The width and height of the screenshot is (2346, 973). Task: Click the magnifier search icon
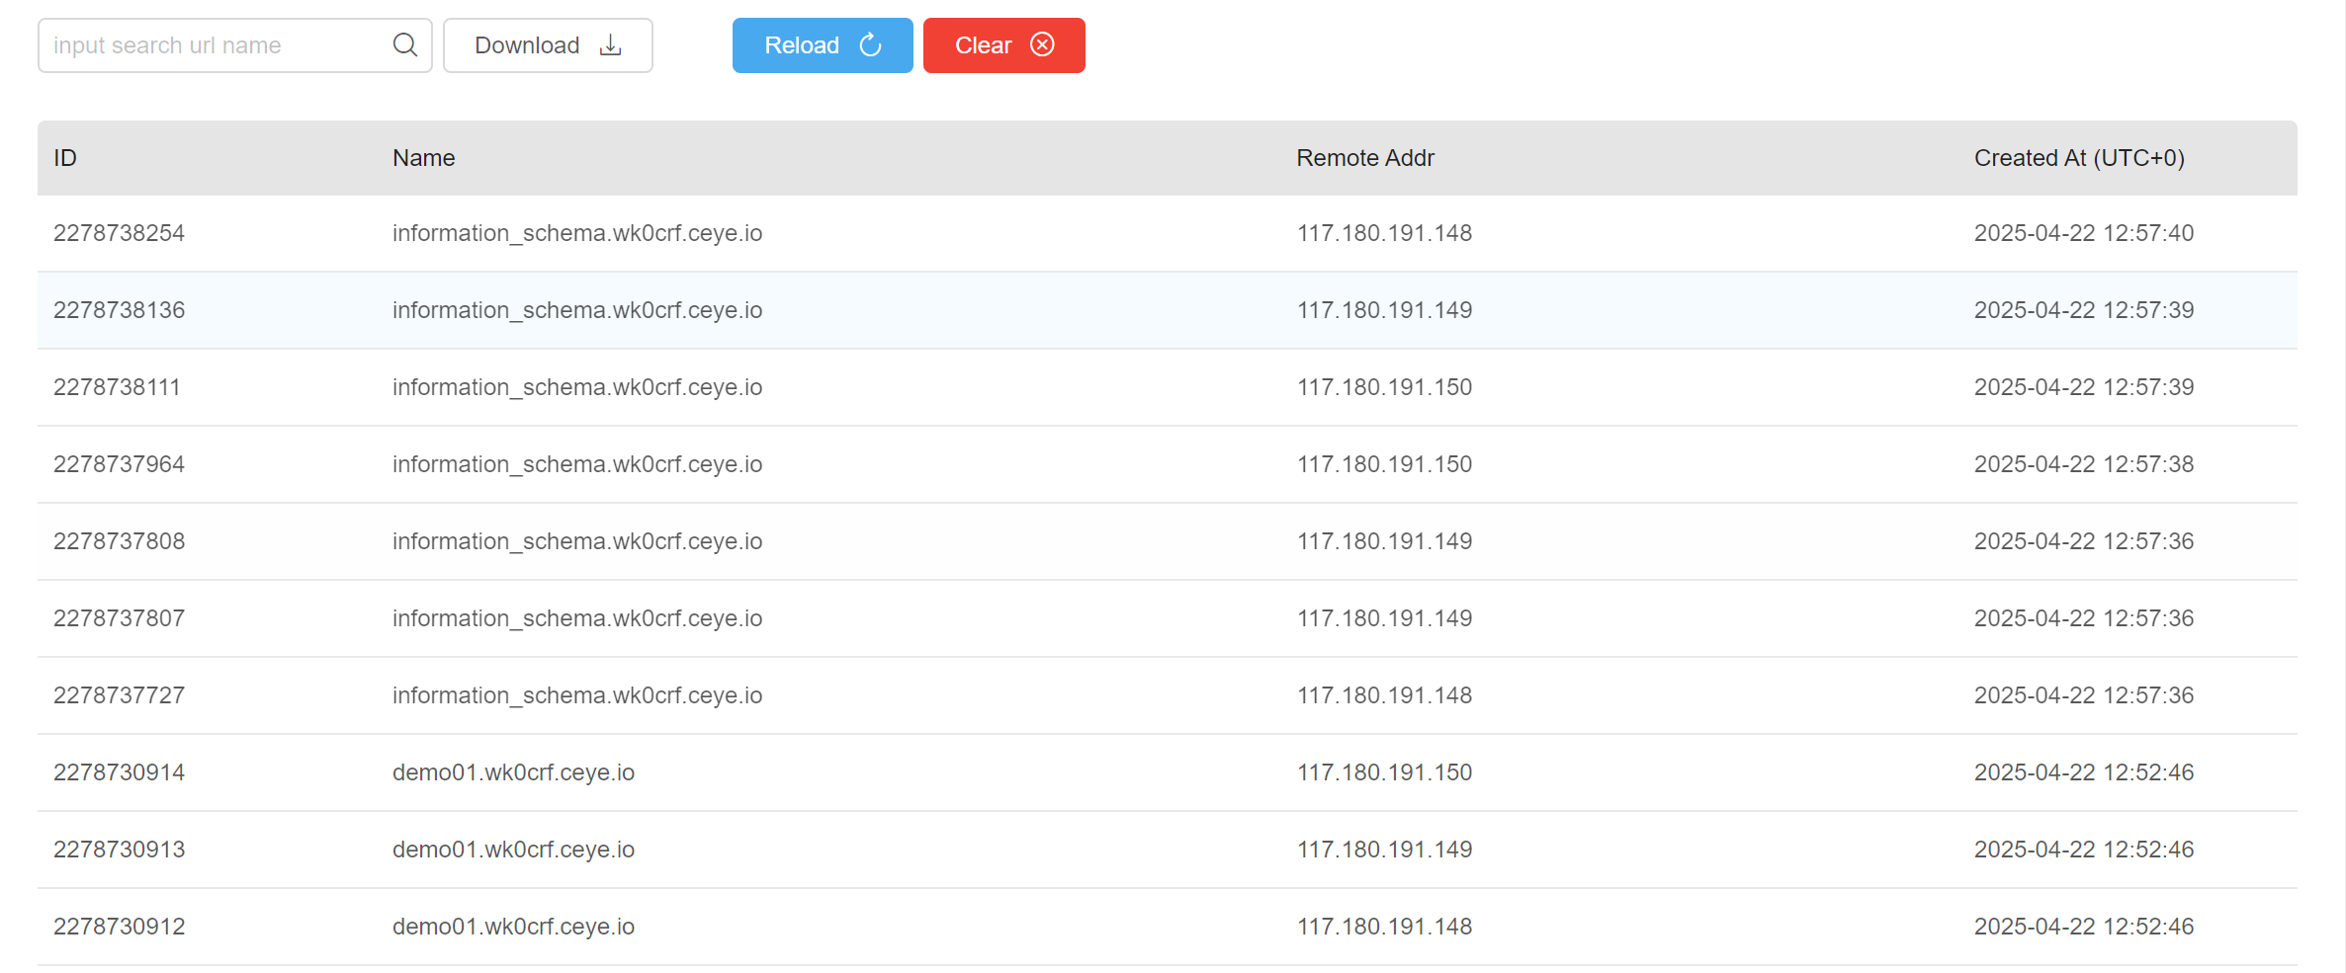404,45
